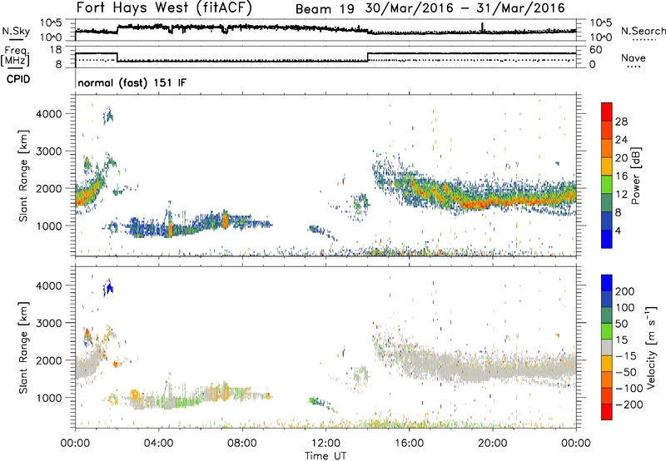Click the 'Nave' legend label
Viewport: 666px width, 461px height.
633,57
